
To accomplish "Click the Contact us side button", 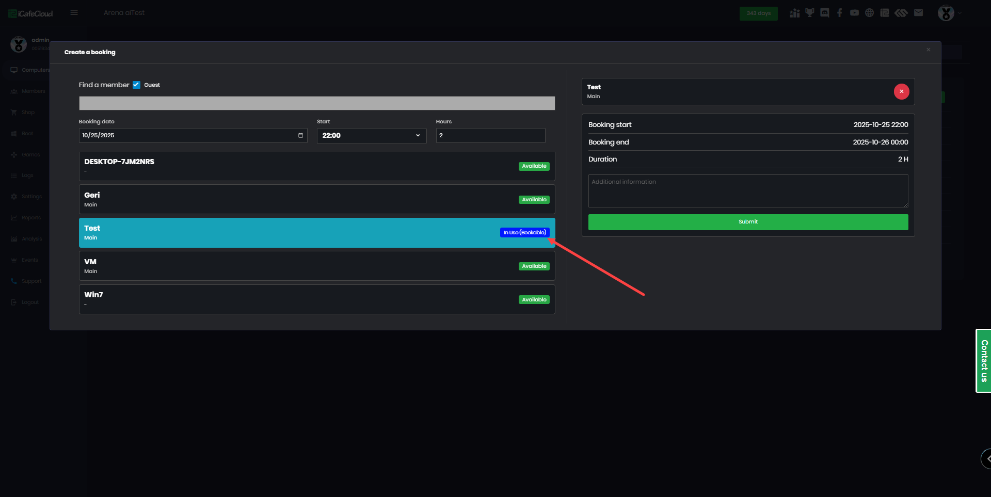I will pos(984,361).
